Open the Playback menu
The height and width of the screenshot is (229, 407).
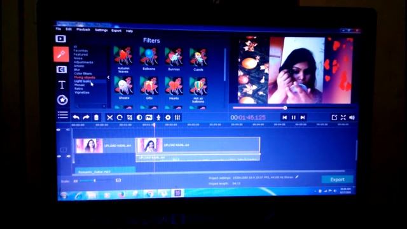tap(83, 30)
